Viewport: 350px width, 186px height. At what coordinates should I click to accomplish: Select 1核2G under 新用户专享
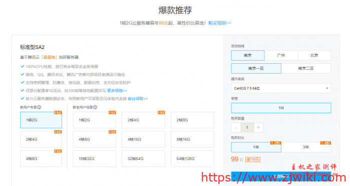click(41, 120)
